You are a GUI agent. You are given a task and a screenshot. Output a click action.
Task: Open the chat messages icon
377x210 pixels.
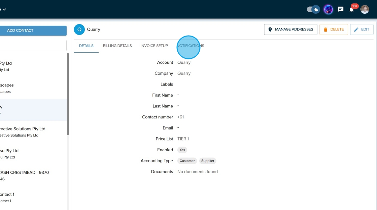click(341, 9)
